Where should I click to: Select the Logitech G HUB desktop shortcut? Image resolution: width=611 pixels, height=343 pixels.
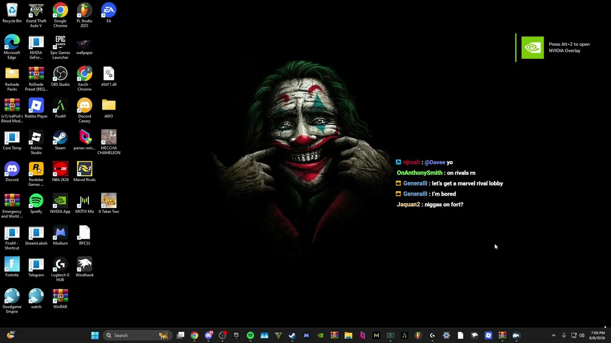tap(60, 270)
